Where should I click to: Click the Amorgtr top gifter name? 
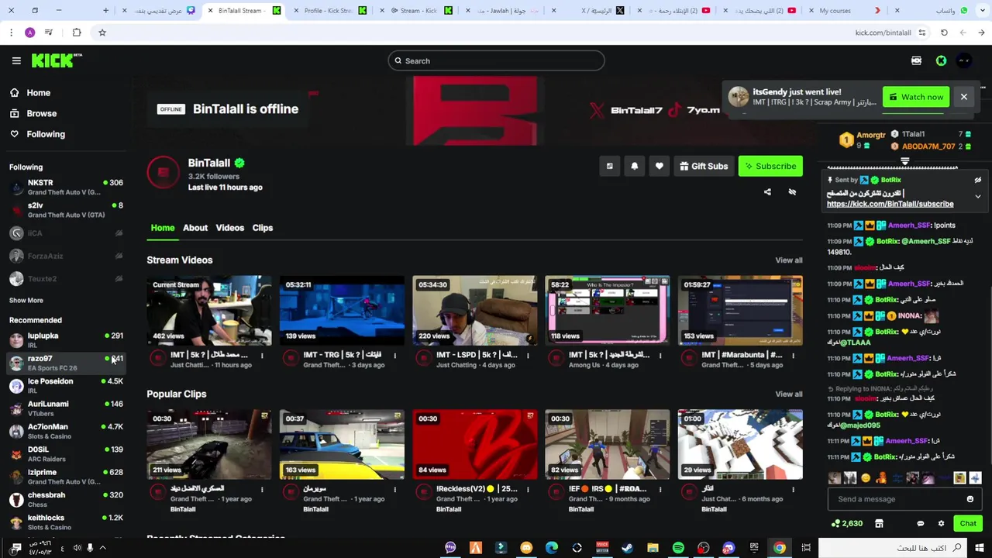871,135
